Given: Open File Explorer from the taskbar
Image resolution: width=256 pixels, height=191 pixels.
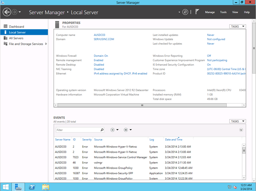Looking at the screenshot, I should tap(46, 187).
